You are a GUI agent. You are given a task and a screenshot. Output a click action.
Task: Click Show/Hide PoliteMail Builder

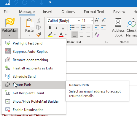click(34, 101)
